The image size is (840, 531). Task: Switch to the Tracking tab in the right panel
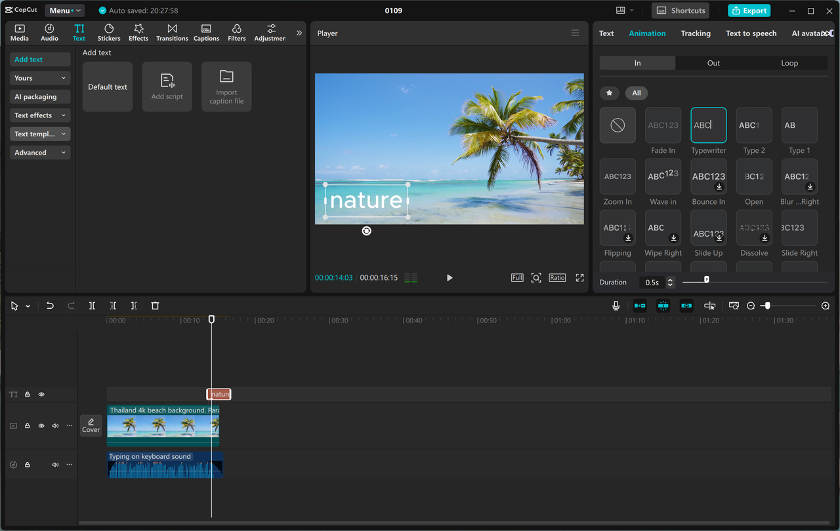pyautogui.click(x=695, y=33)
